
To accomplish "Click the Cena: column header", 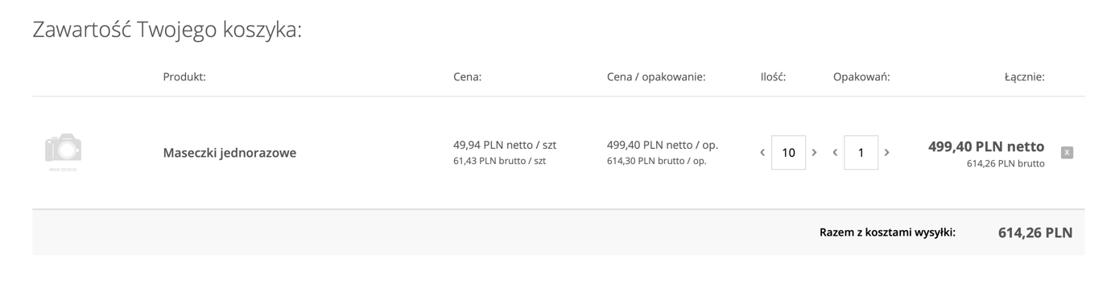I will point(467,77).
